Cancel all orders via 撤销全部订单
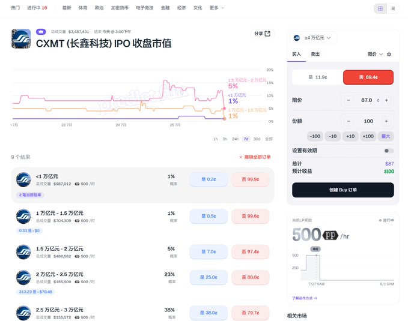 tap(255, 157)
